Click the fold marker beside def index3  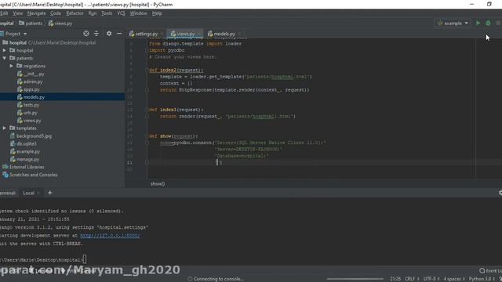point(147,110)
